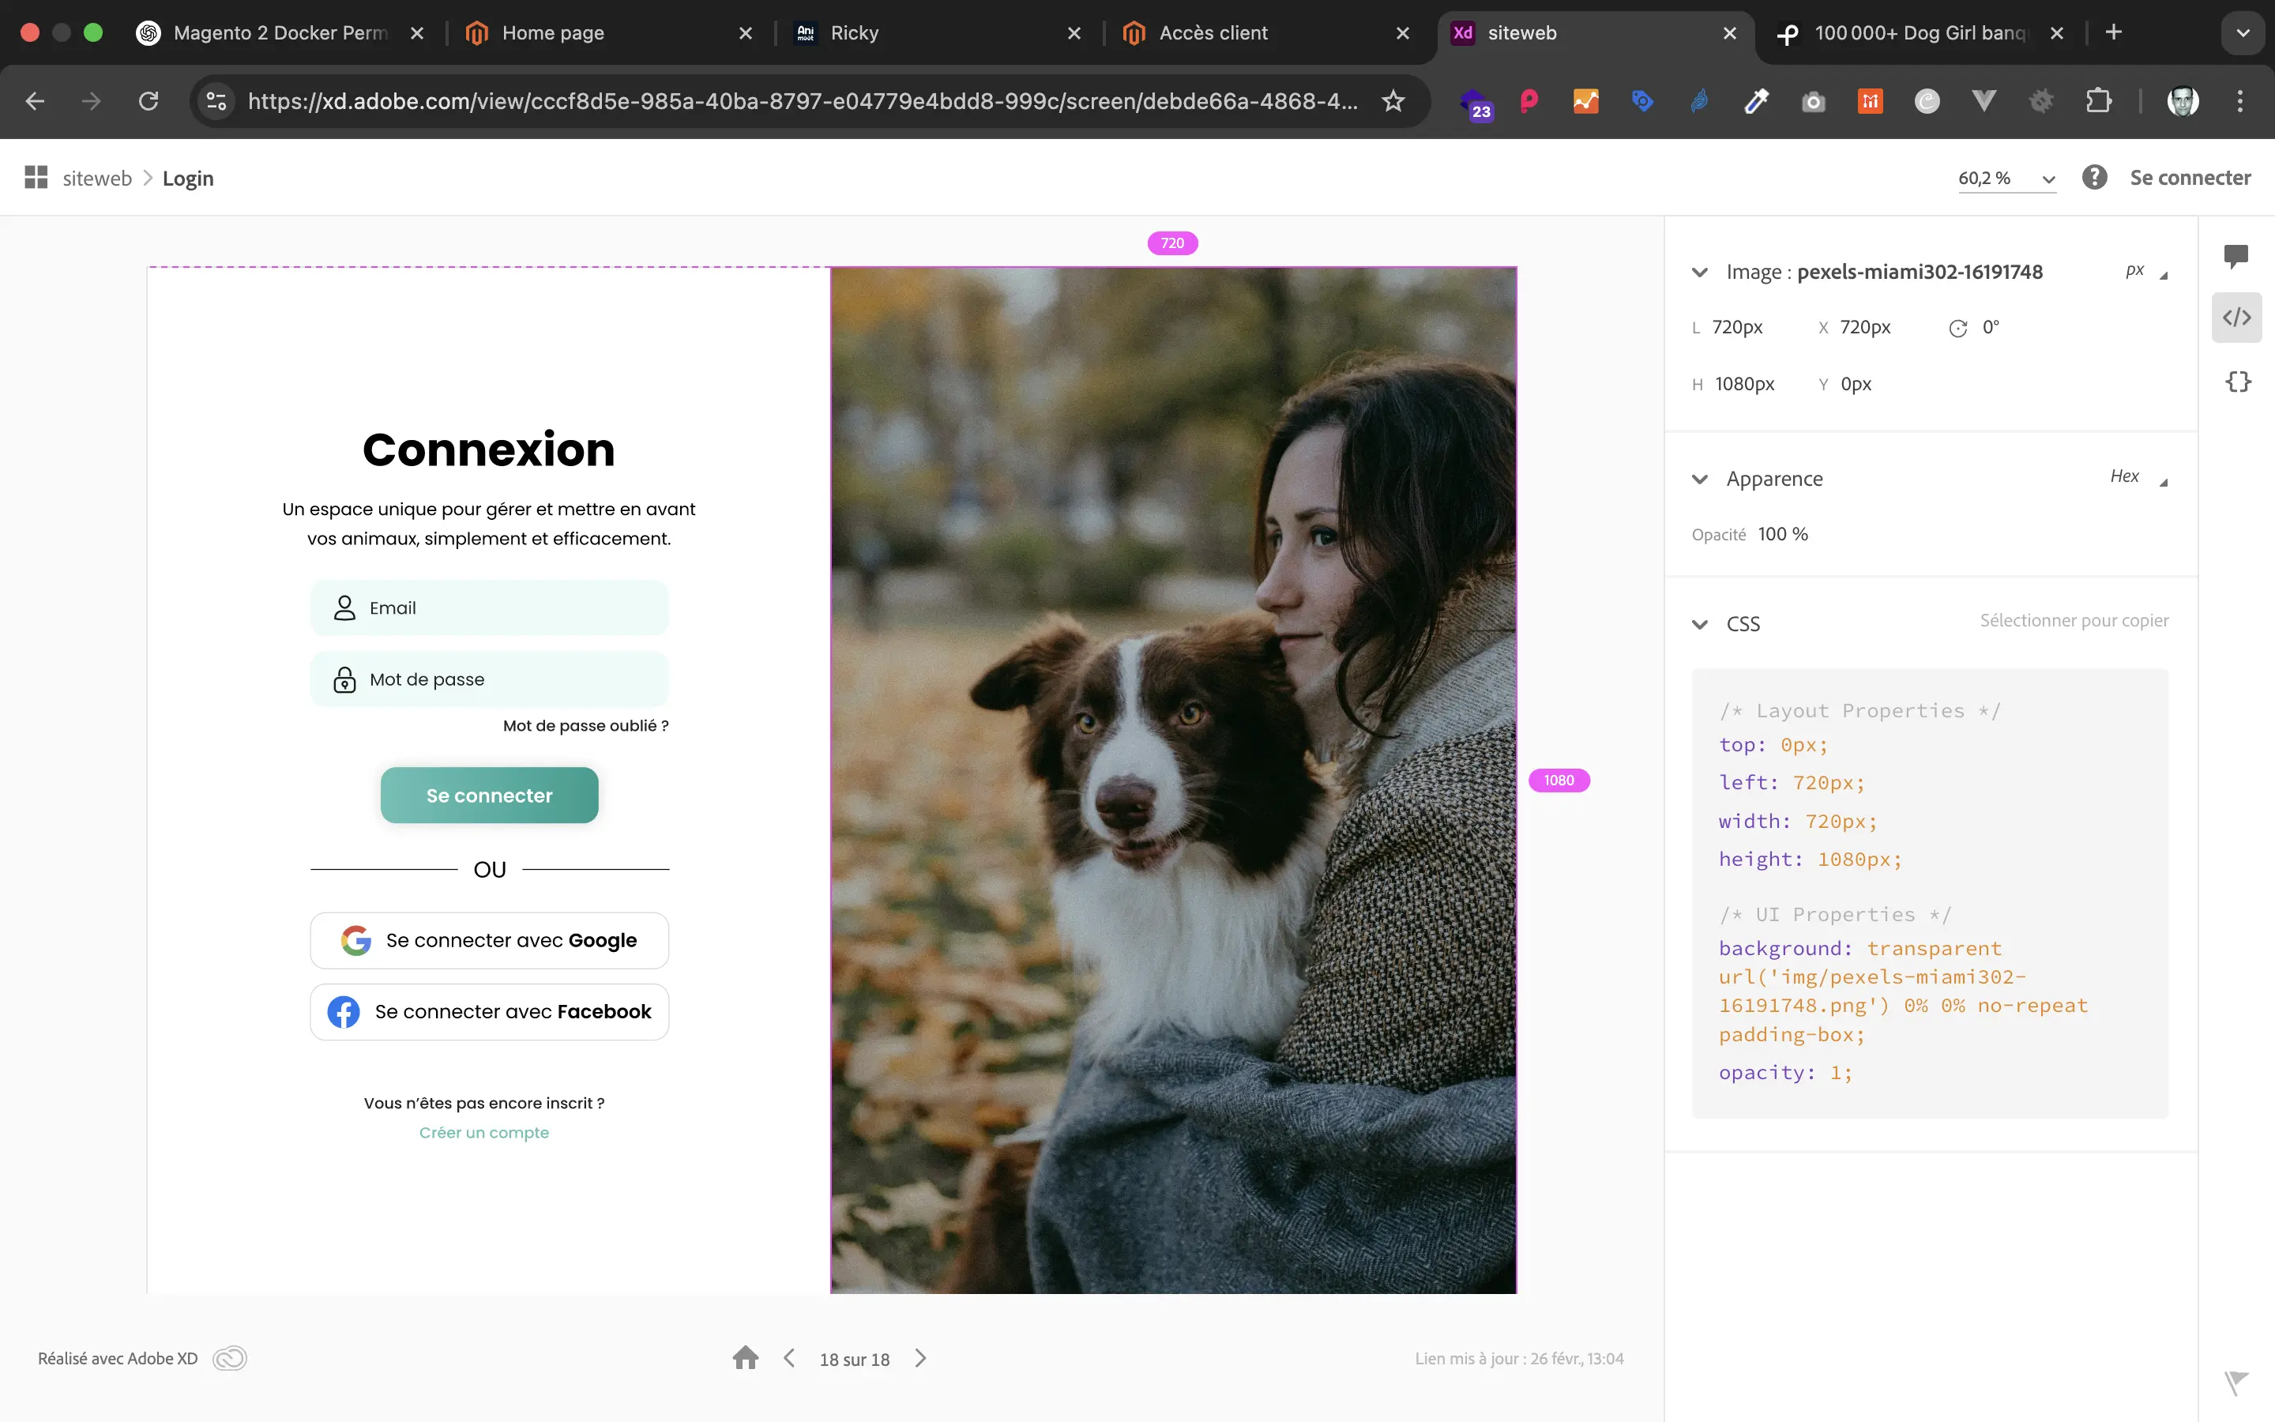The image size is (2275, 1422).
Task: Open browser extensions puzzle icon
Action: (2097, 100)
